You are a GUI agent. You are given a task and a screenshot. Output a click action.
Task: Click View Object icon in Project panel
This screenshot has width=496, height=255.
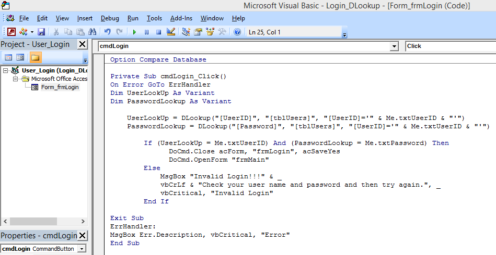click(x=20, y=57)
